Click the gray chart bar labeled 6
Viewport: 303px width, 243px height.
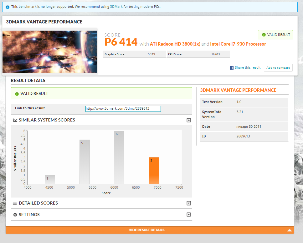[119, 157]
